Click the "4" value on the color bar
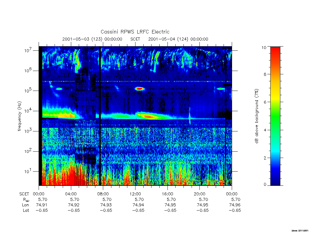The width and height of the screenshot is (309, 232). click(x=265, y=130)
